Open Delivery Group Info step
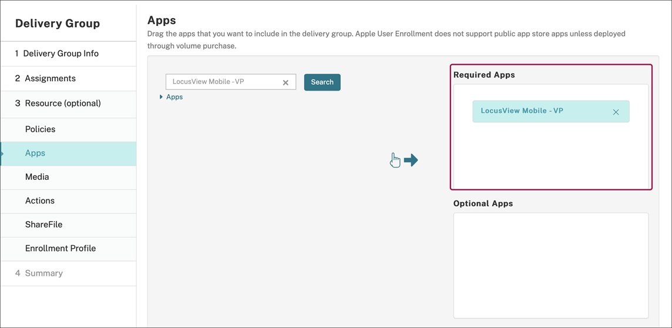The height and width of the screenshot is (328, 672). [61, 53]
